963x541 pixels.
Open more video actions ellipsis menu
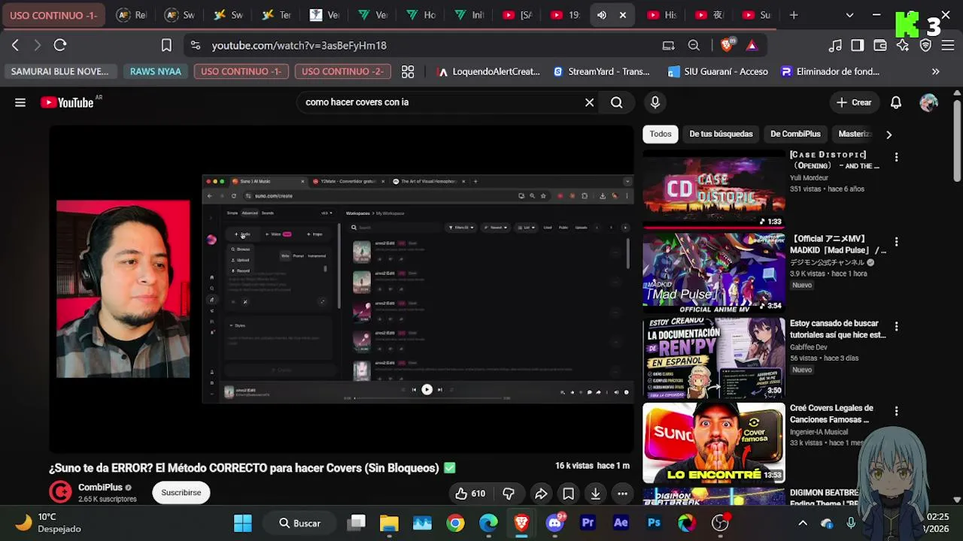622,494
